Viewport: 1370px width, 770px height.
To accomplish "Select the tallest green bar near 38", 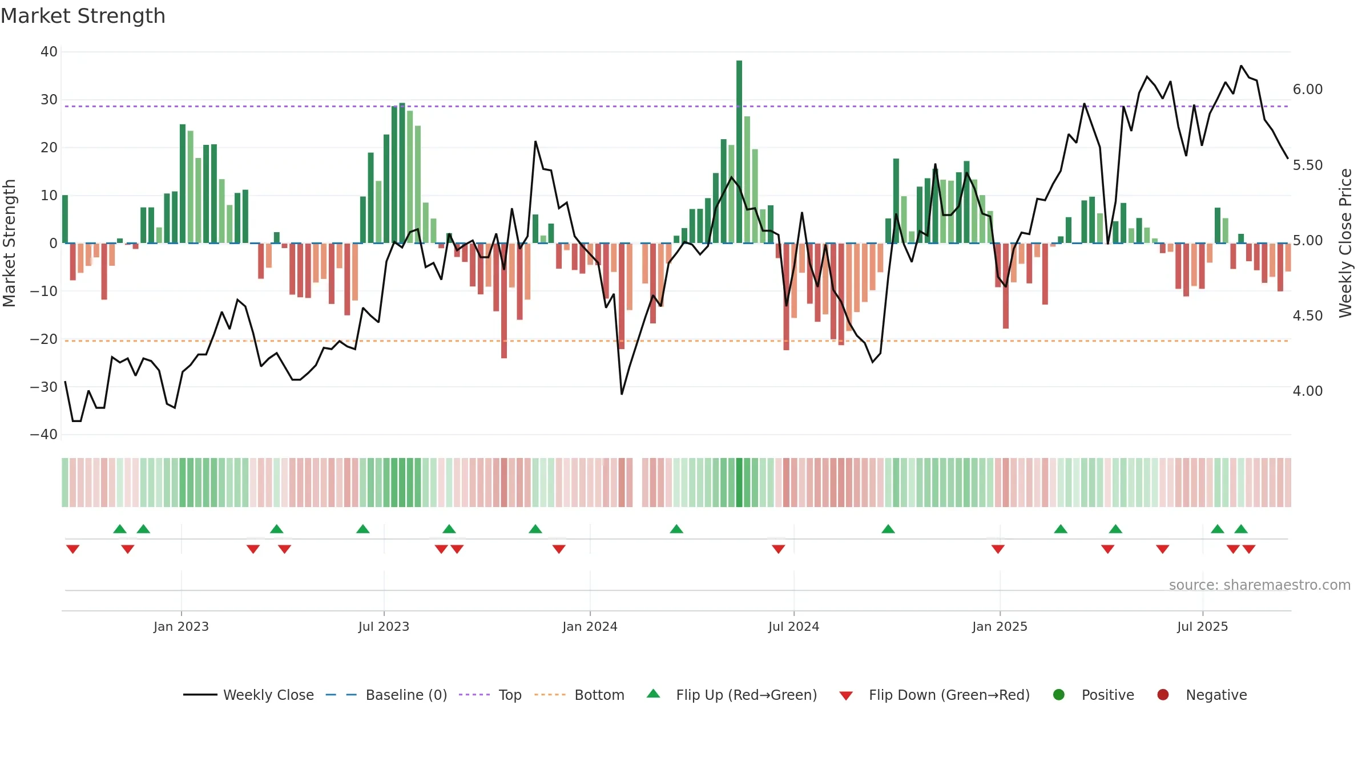I will coord(739,152).
